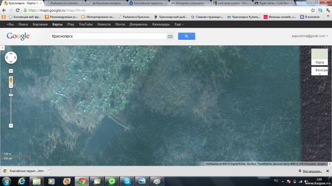Open Skype from the taskbar

tap(127, 181)
